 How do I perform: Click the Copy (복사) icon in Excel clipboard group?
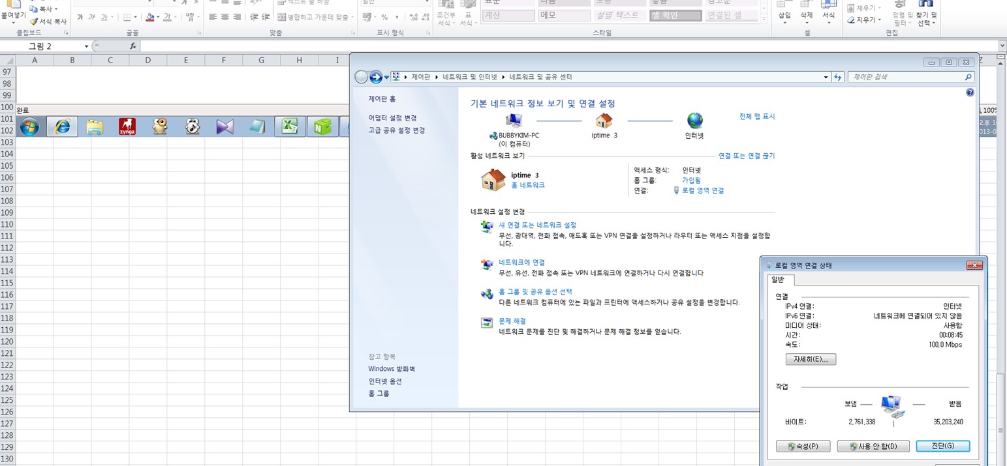(34, 9)
